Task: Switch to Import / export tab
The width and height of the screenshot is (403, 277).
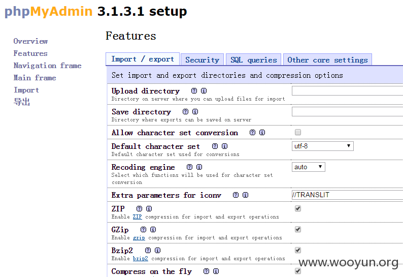Action: (143, 59)
